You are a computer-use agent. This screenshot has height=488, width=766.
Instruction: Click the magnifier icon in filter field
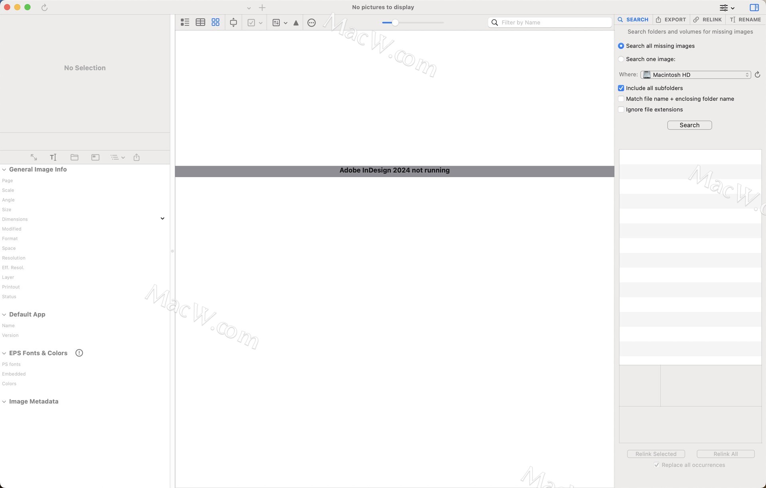[495, 22]
